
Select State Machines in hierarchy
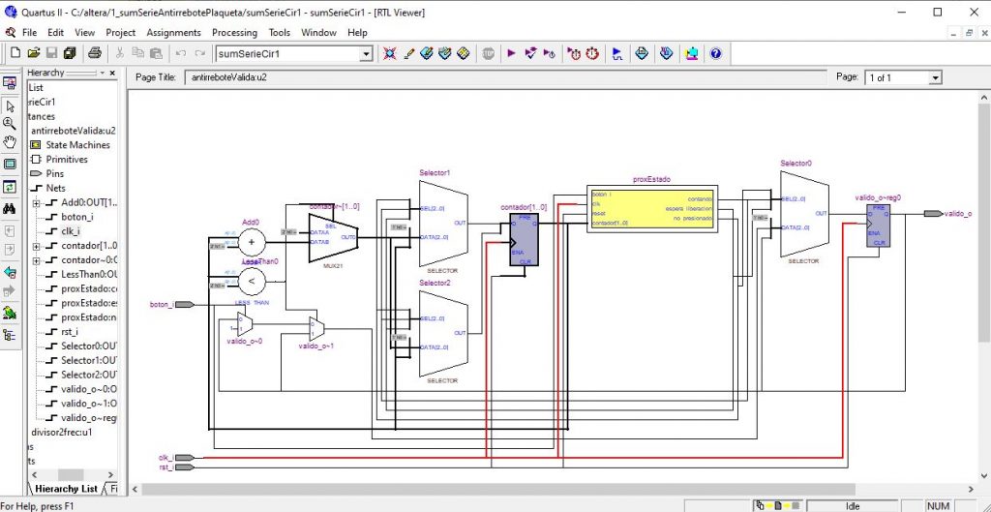[x=77, y=145]
